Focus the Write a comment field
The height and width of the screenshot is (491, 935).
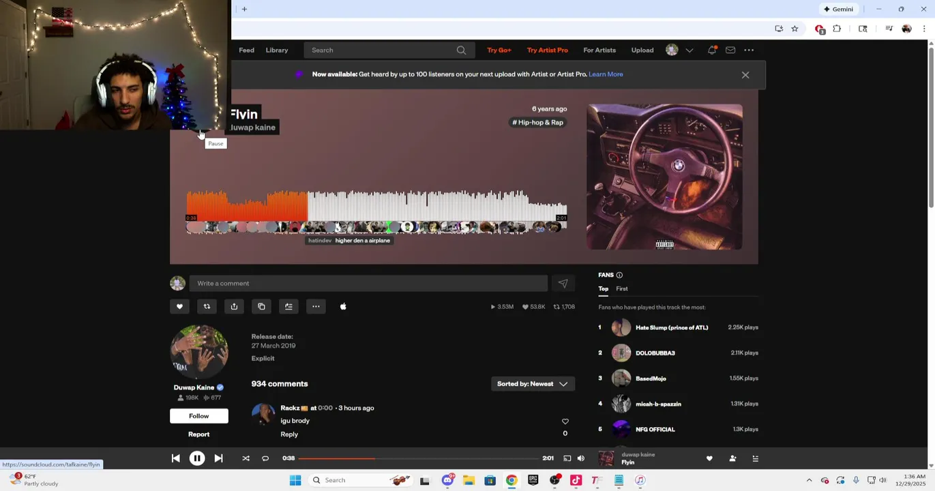pos(368,284)
